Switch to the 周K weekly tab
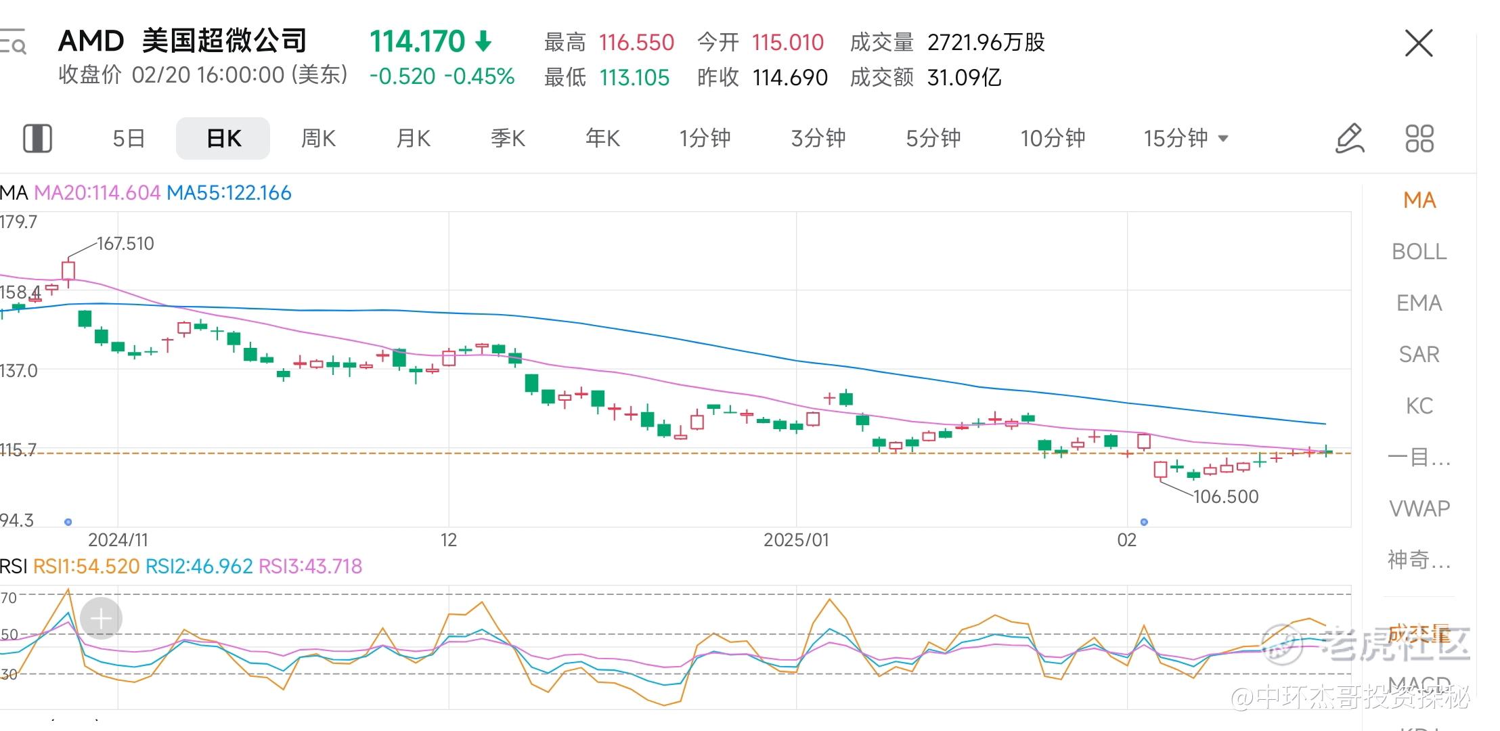This screenshot has width=1500, height=731. (318, 139)
